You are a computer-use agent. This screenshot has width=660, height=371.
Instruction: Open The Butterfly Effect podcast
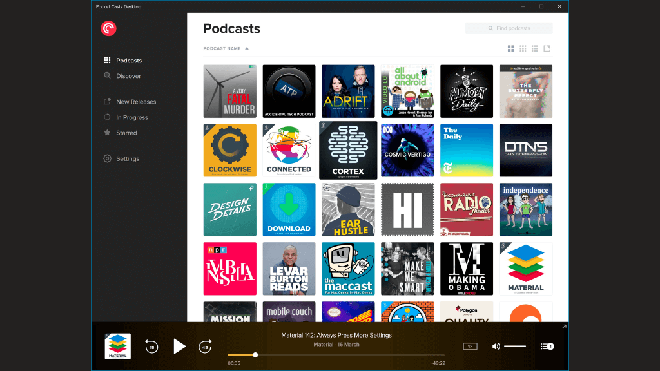[x=526, y=91]
